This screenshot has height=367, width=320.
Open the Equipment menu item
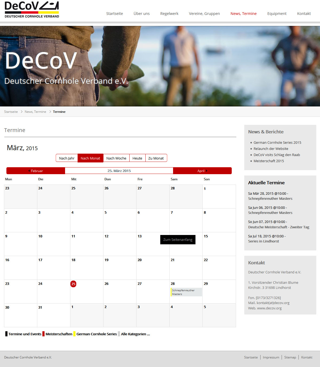277,14
